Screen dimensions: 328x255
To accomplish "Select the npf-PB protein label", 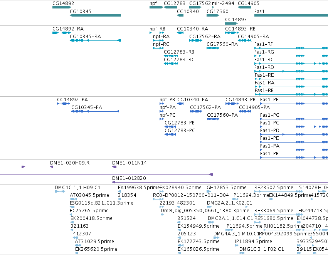I will coord(167,100).
